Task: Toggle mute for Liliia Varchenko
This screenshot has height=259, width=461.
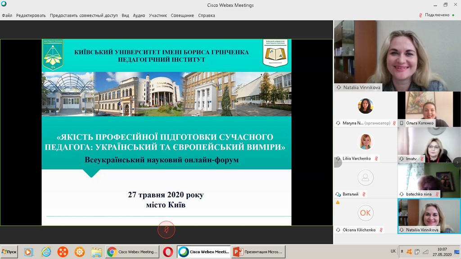Action: [x=377, y=158]
